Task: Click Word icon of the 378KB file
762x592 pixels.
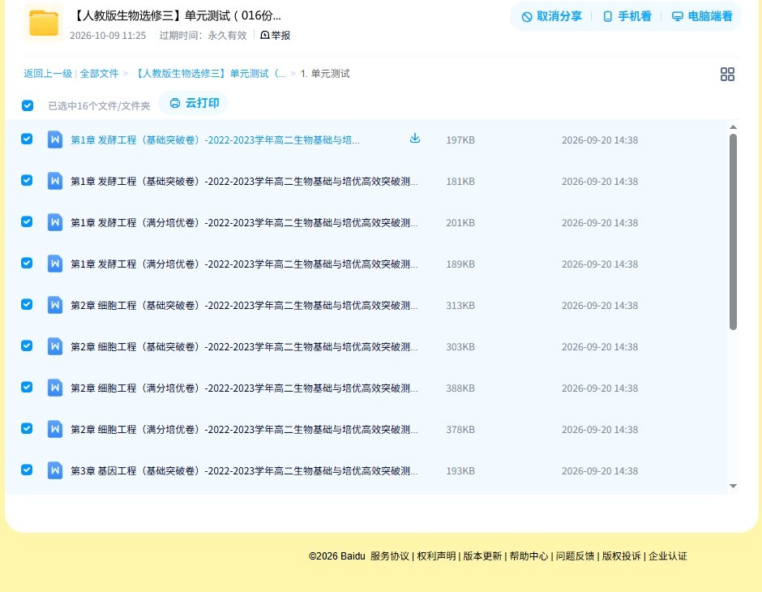Action: 55,429
